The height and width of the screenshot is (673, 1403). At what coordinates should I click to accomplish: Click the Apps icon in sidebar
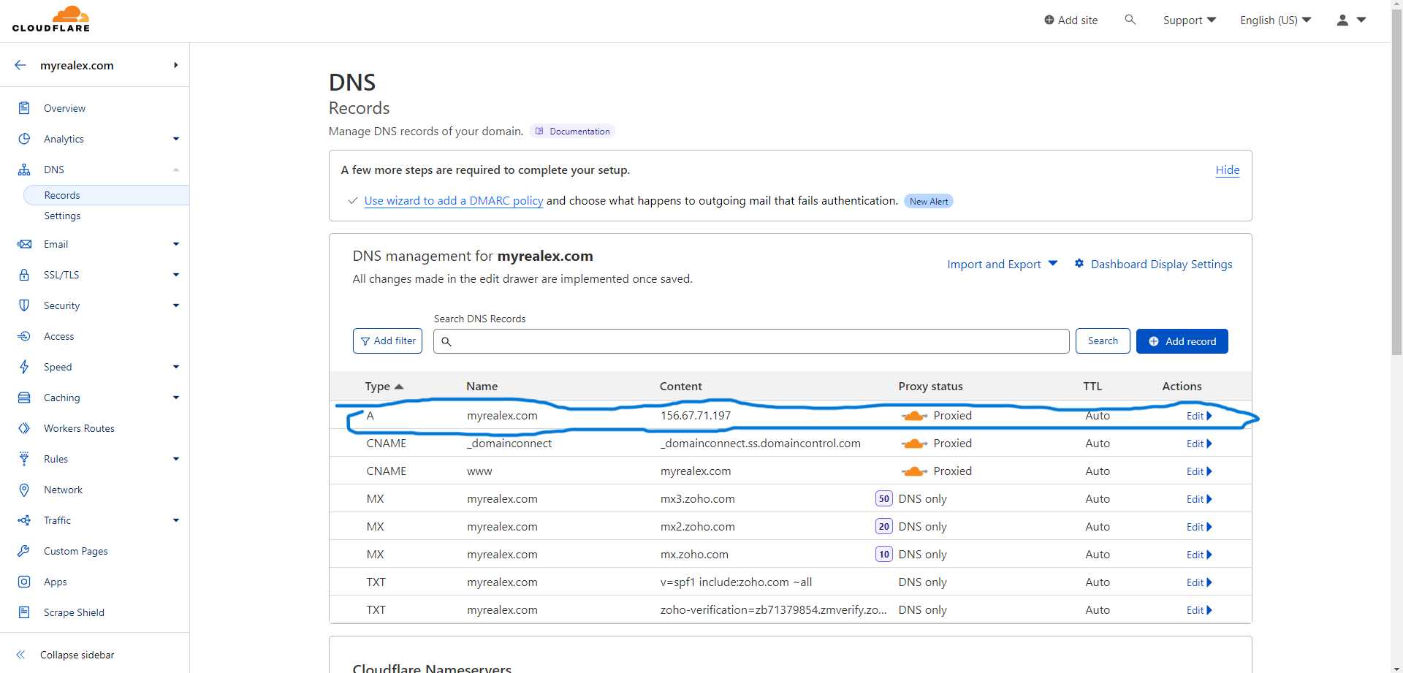click(24, 582)
